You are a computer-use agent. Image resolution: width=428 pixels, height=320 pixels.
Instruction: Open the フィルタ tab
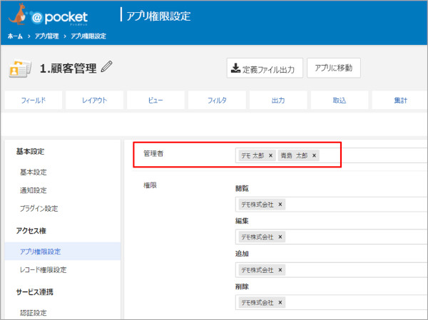tap(217, 100)
